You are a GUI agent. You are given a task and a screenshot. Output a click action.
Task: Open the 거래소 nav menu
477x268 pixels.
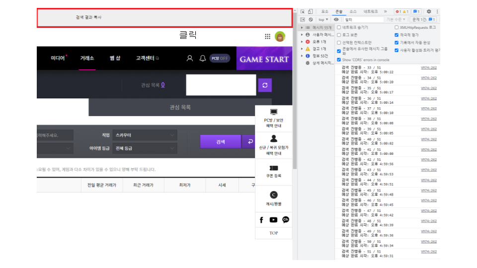pyautogui.click(x=87, y=59)
